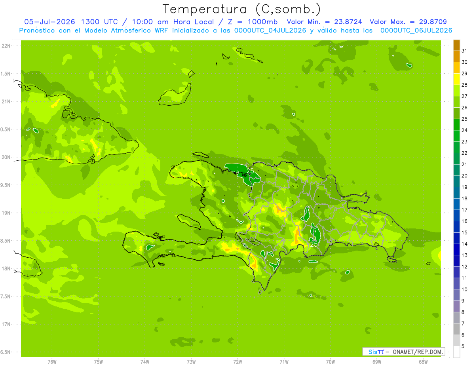Click the '15' colorbar value label
This screenshot has height=367, width=475.
pos(464,233)
